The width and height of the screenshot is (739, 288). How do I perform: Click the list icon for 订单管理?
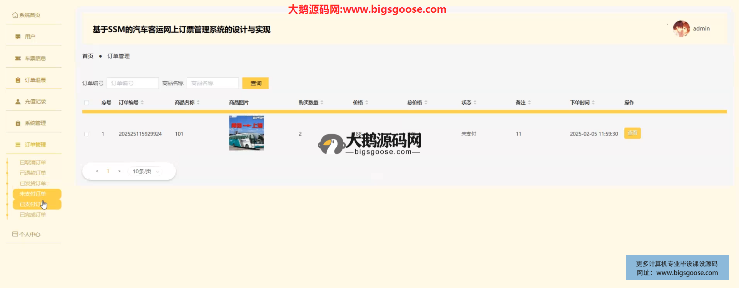click(18, 145)
